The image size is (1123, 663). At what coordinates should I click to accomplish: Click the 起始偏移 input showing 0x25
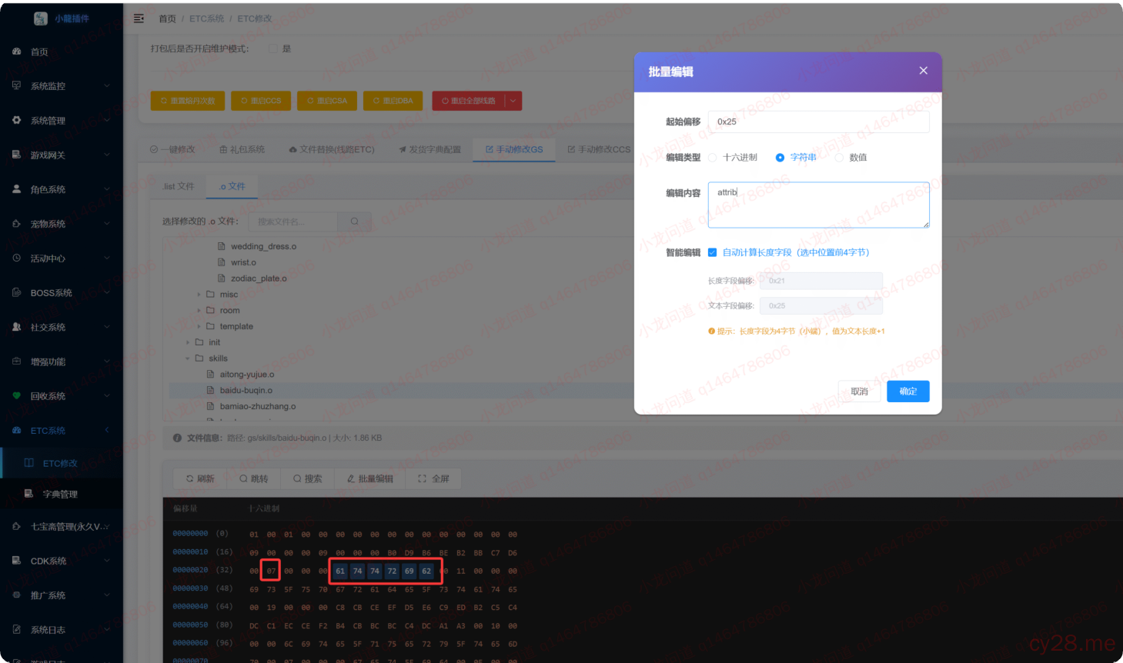tap(817, 122)
